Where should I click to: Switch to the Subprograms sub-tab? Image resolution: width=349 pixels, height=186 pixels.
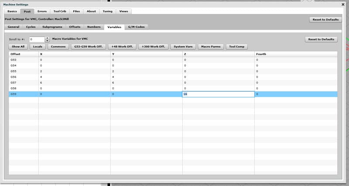pos(52,27)
